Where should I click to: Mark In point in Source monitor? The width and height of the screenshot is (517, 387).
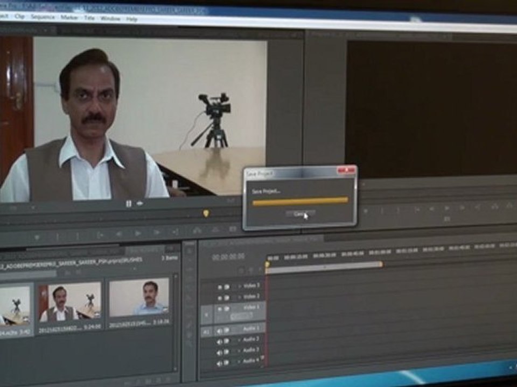(x=58, y=236)
